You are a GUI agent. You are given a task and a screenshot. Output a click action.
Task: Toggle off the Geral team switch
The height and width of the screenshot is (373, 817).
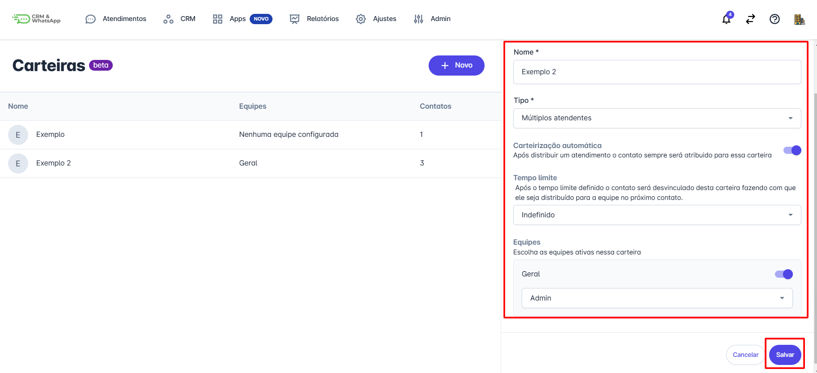click(783, 274)
